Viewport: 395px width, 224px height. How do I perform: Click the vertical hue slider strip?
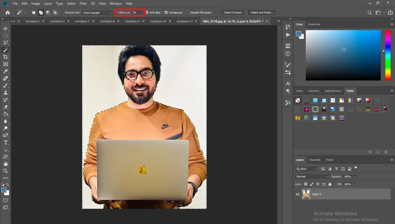coord(388,55)
